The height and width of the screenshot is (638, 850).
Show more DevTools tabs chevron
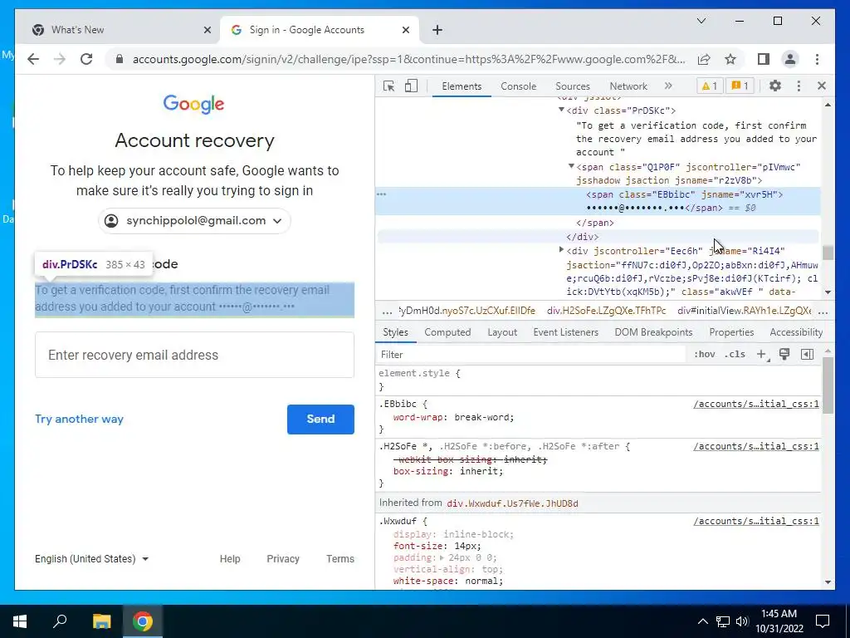(668, 86)
